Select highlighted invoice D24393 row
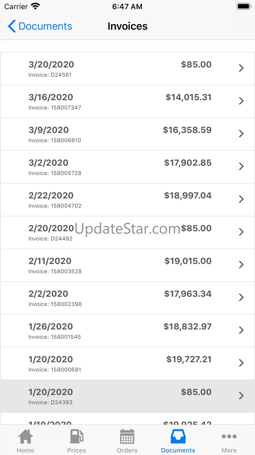This screenshot has width=255, height=455. [127, 396]
